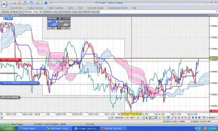218x131 pixels.
Task: Open the BID price type dropdown
Action: [x=133, y=118]
